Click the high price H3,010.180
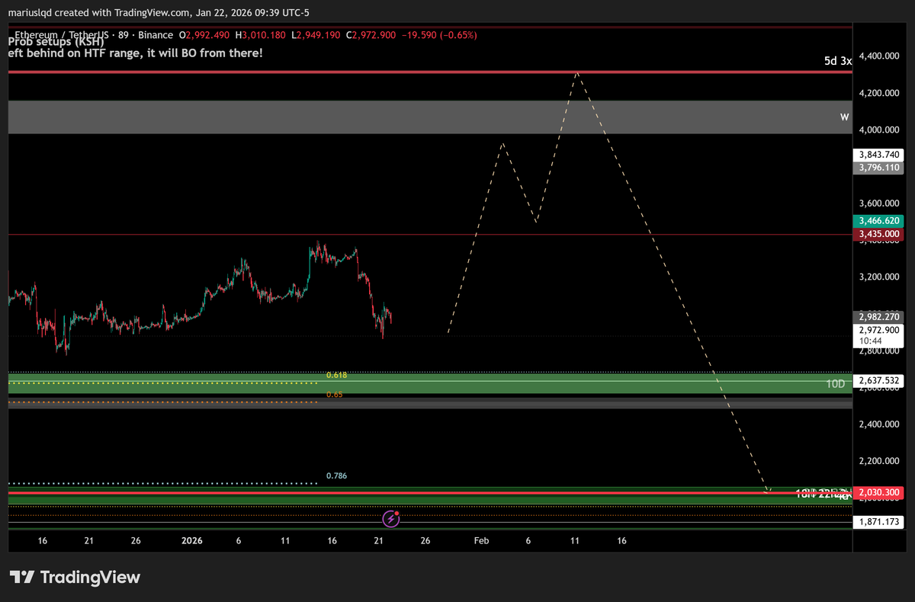 (261, 34)
